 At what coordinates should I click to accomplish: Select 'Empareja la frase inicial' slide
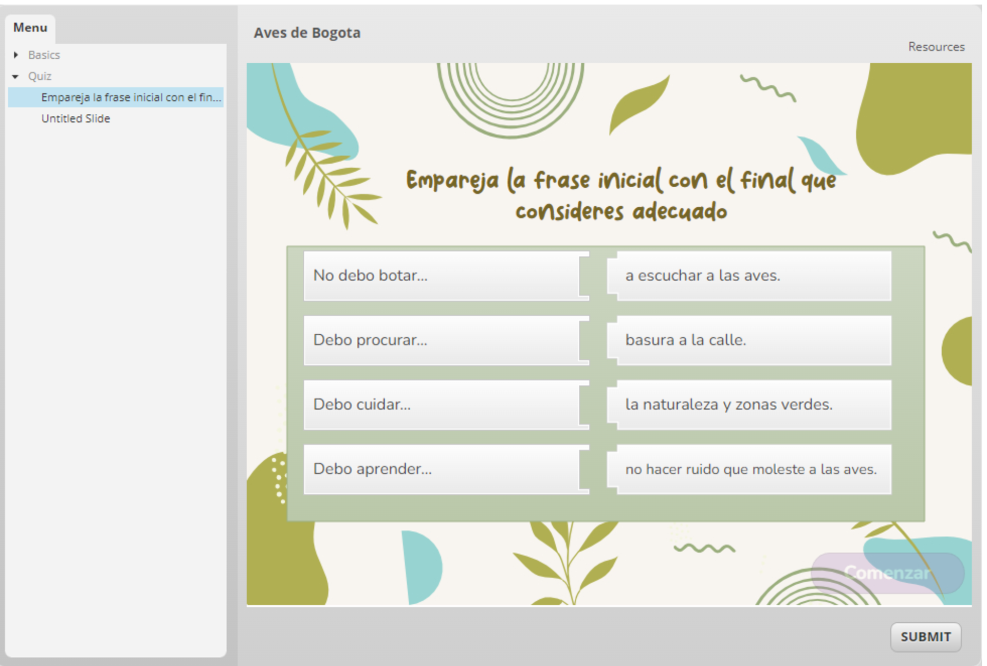click(x=131, y=97)
